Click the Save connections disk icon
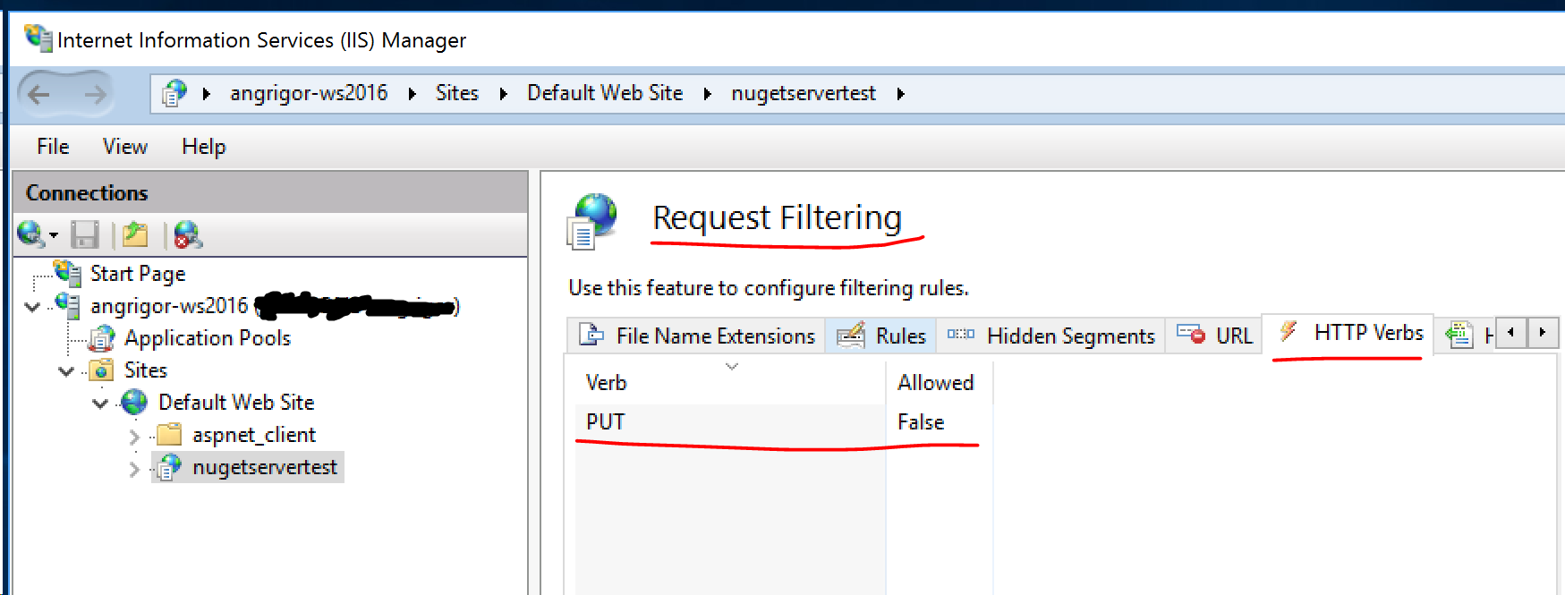The image size is (1565, 595). click(x=85, y=234)
